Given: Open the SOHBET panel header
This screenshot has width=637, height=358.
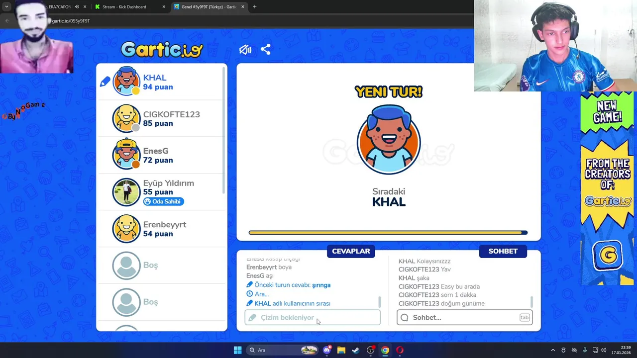Looking at the screenshot, I should (x=503, y=251).
